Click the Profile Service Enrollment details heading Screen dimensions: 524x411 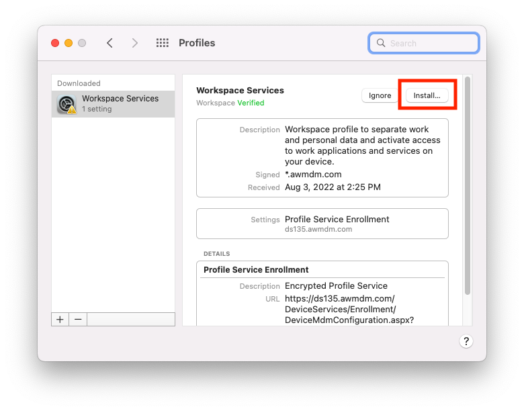click(x=256, y=270)
